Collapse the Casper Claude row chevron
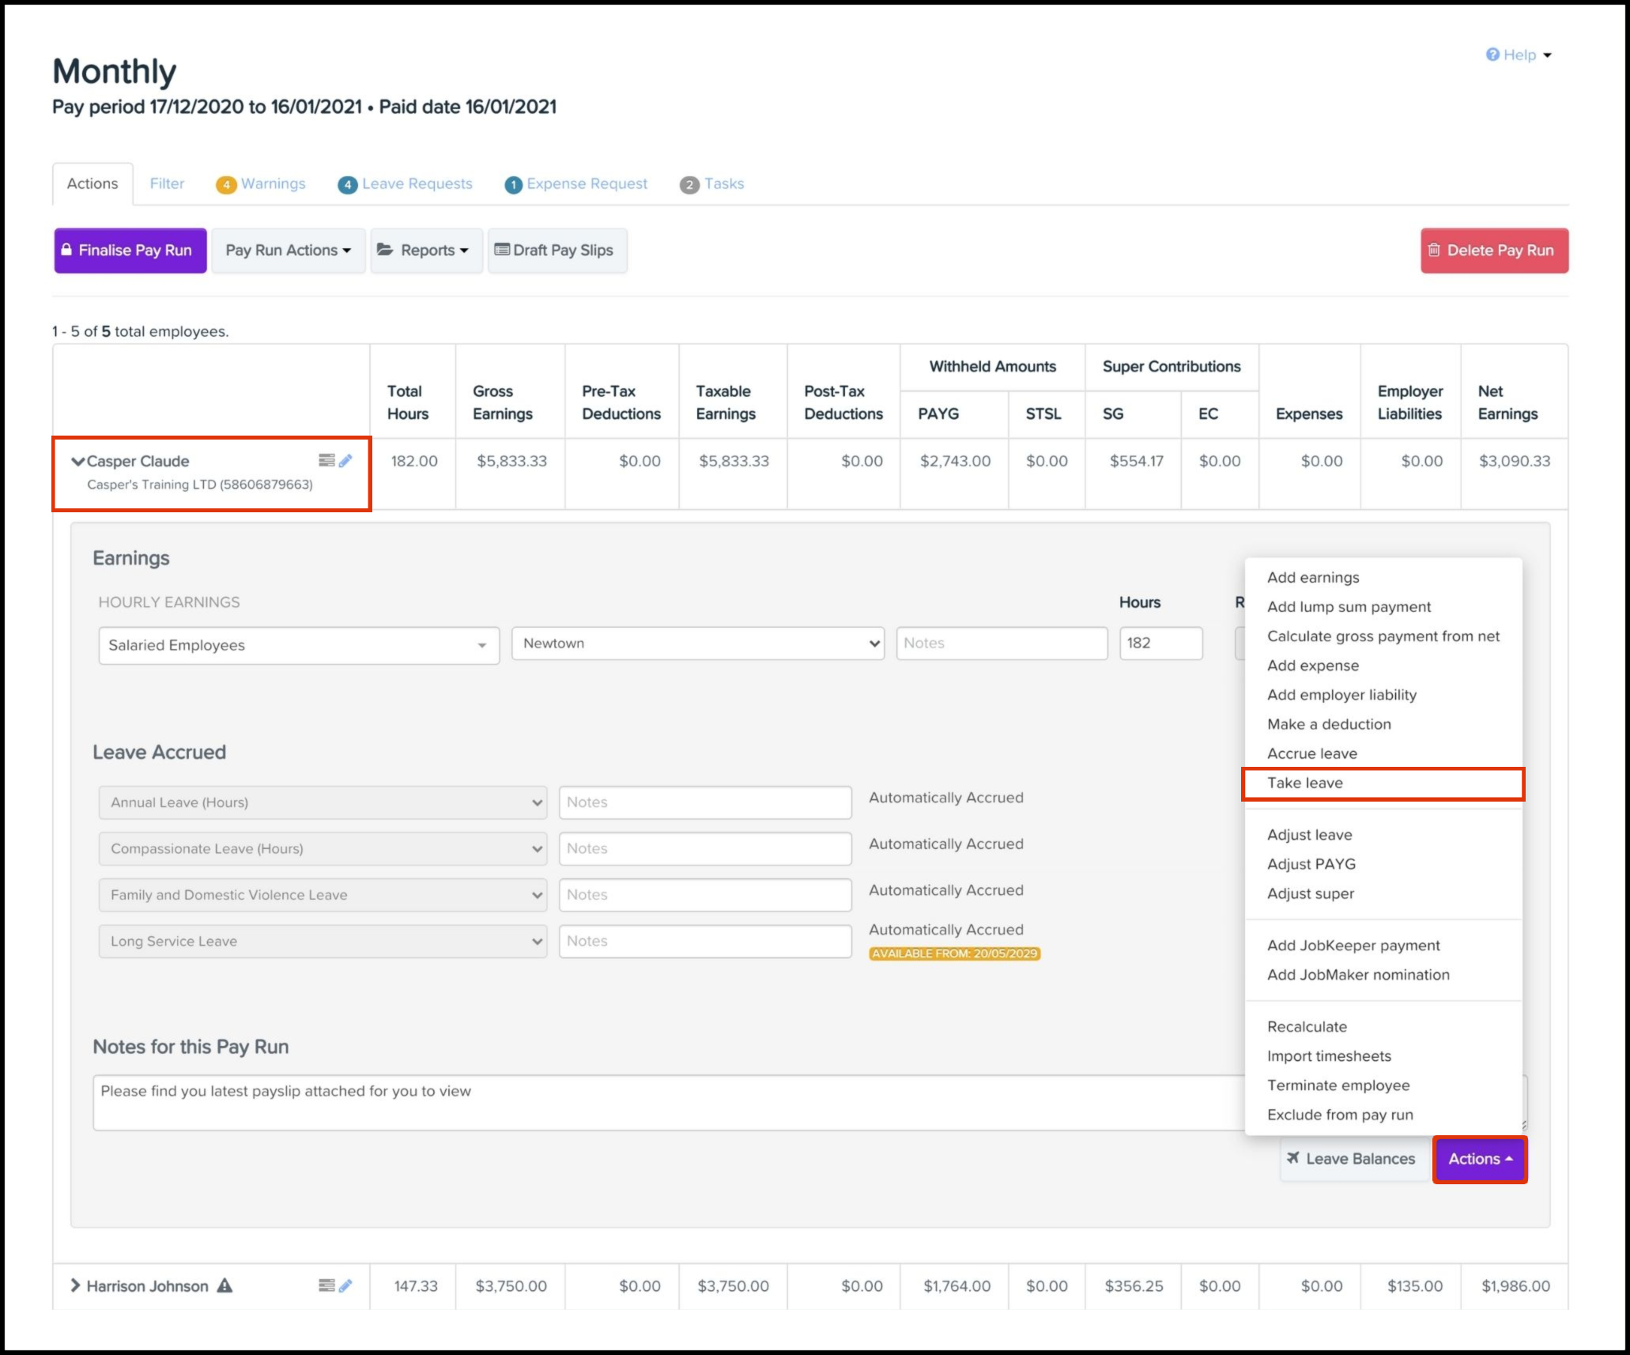This screenshot has height=1355, width=1630. click(x=77, y=461)
